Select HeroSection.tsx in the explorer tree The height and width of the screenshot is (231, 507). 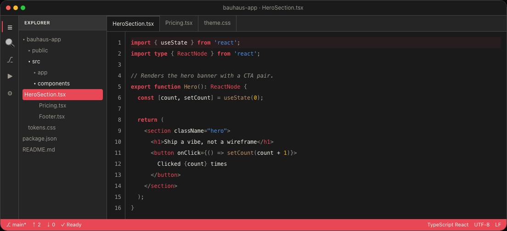(x=63, y=95)
